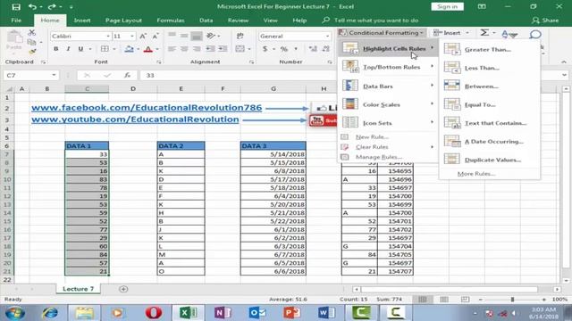Open Excel from the Windows taskbar
This screenshot has height=321, width=572.
pos(189,313)
